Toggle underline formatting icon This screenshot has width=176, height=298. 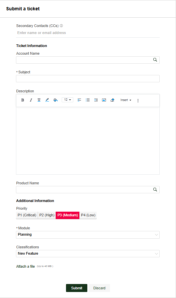click(x=39, y=100)
